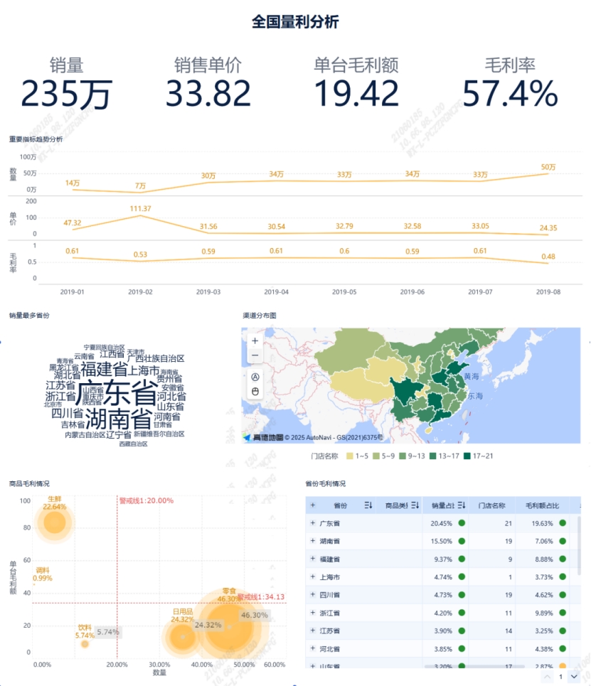The height and width of the screenshot is (686, 591).
Task: Select 广东省 in the word cloud
Action: point(116,392)
